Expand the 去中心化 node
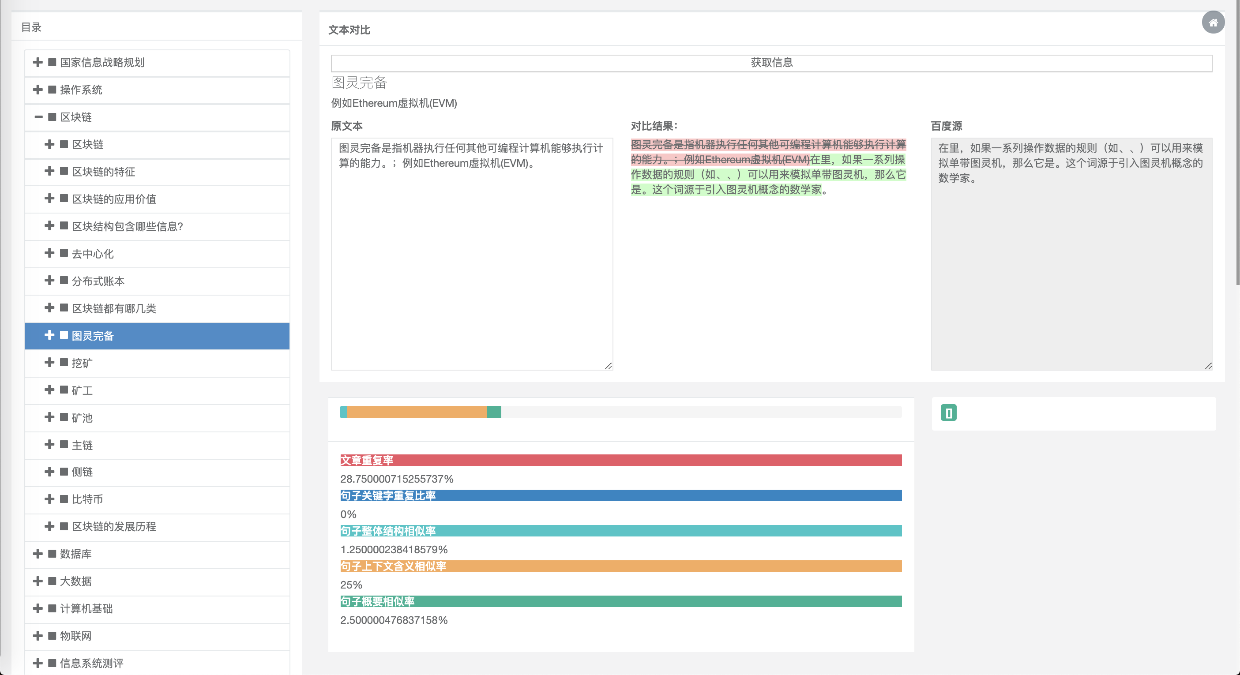1240x675 pixels. pyautogui.click(x=49, y=253)
